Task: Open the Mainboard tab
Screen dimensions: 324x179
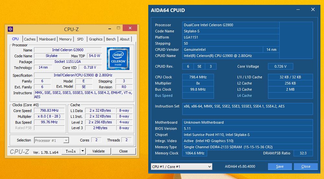Action: click(x=47, y=39)
